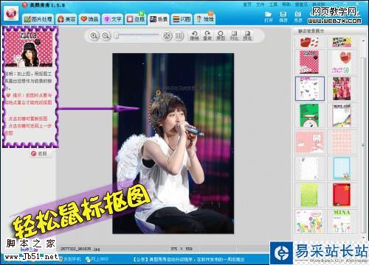Open the 图片处理 tab
Screen dimensions: 369x265
click(x=38, y=19)
